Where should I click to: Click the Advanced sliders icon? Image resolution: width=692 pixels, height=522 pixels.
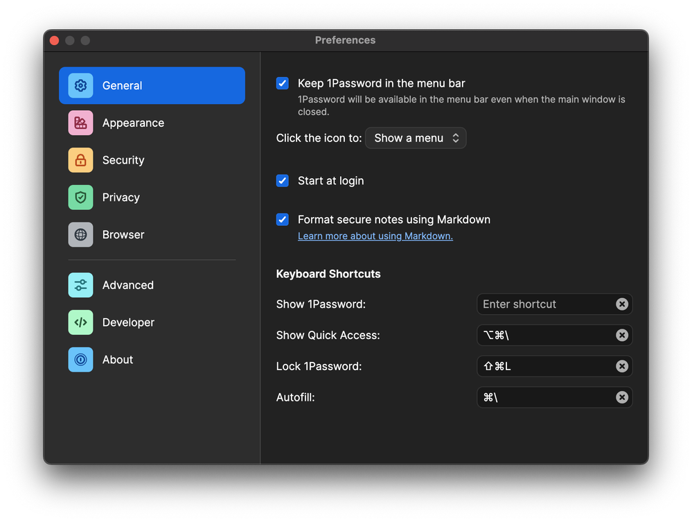[x=80, y=285]
